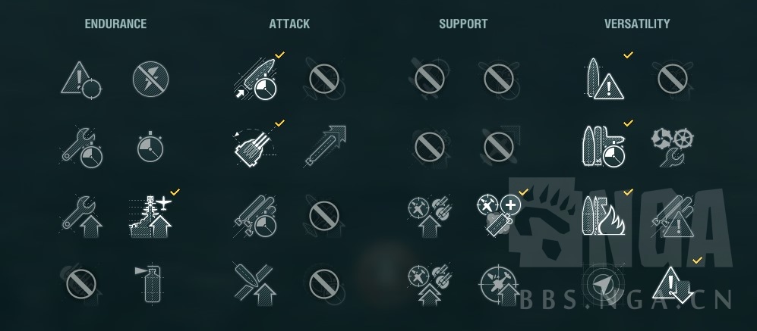
Task: Click the VERSATILITY column heading
Action: (x=637, y=23)
